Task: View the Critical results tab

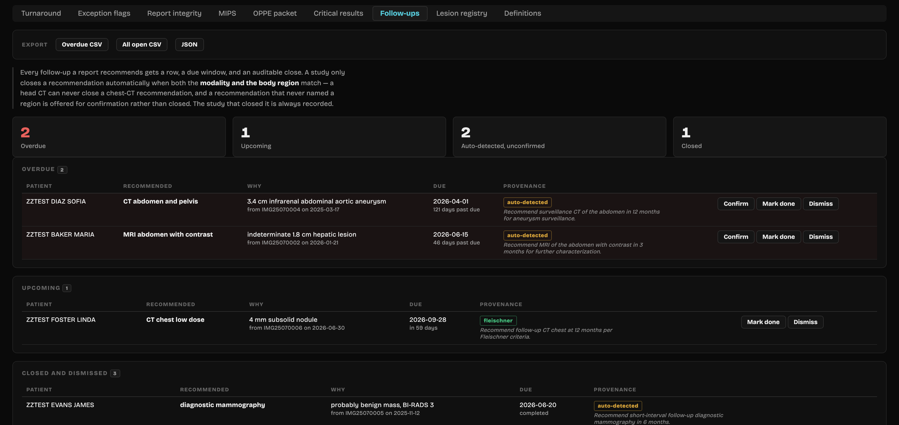Action: (x=338, y=13)
